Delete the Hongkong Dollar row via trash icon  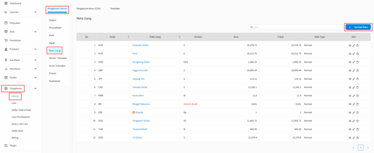coord(358,62)
